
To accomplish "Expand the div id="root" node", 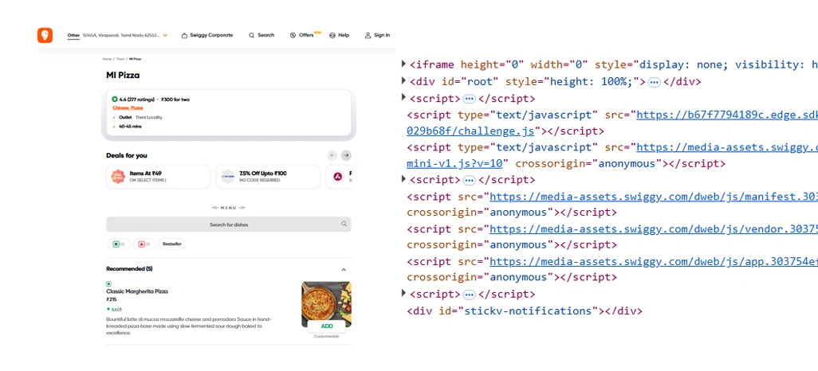I will click(403, 82).
